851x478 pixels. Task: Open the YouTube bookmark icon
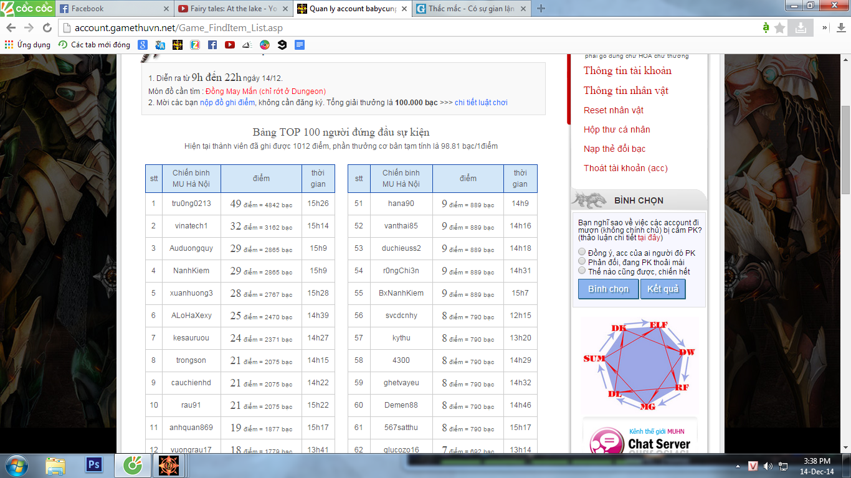[x=230, y=45]
